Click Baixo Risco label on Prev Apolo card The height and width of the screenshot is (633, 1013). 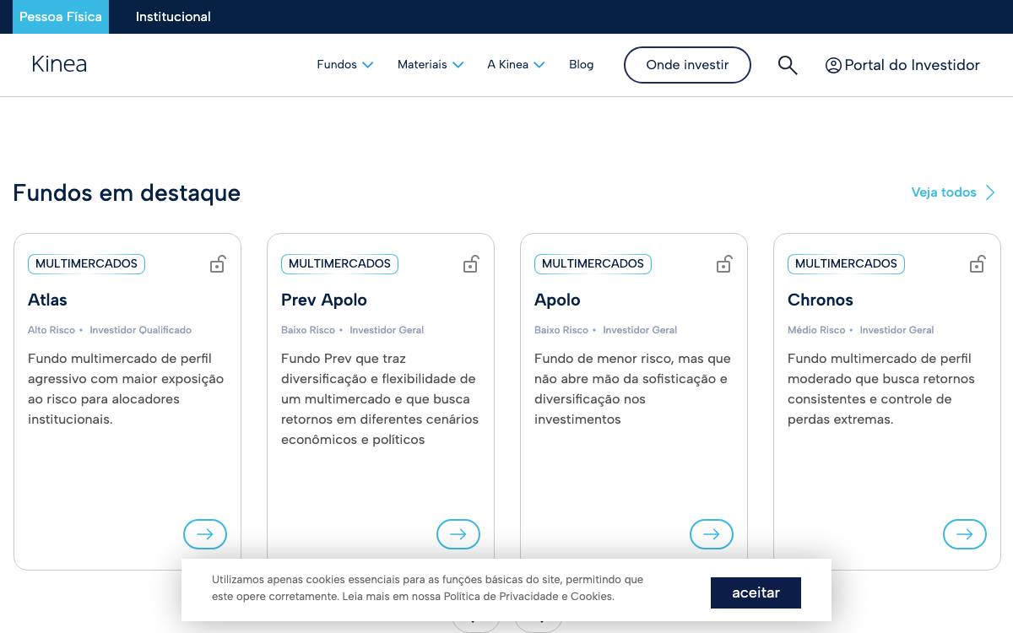point(308,330)
